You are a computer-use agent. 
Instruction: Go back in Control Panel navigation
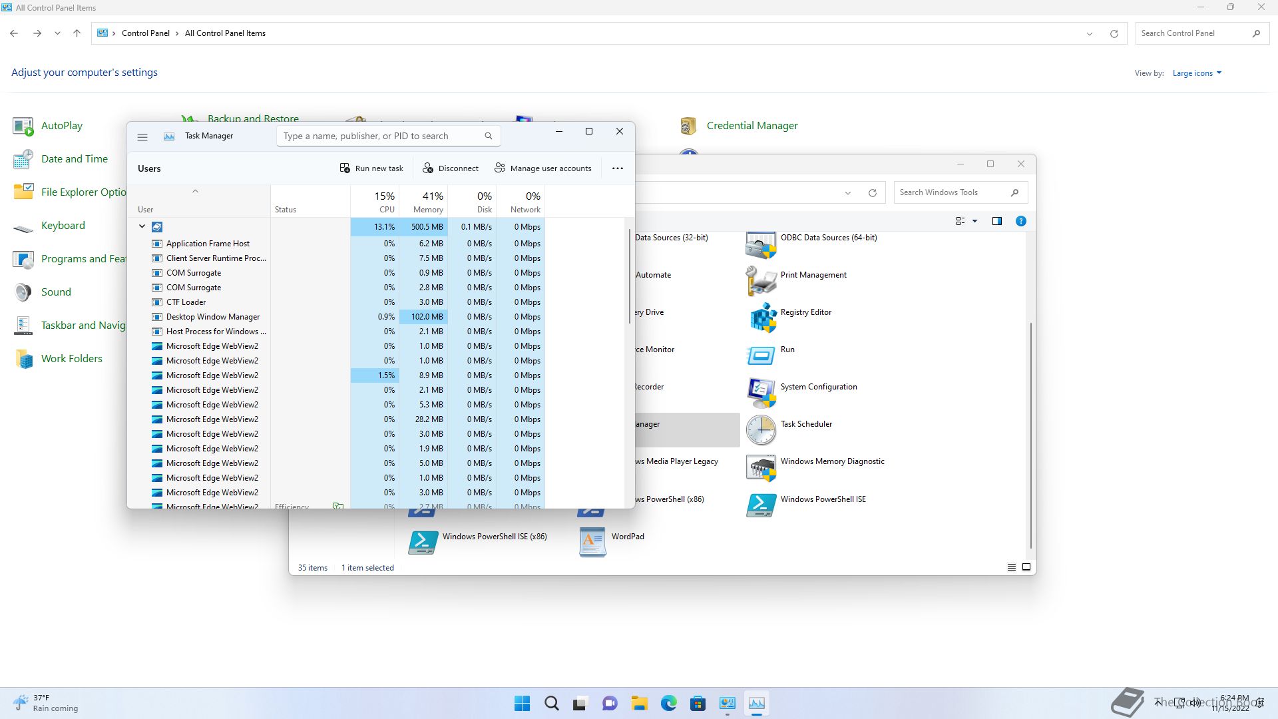(14, 33)
